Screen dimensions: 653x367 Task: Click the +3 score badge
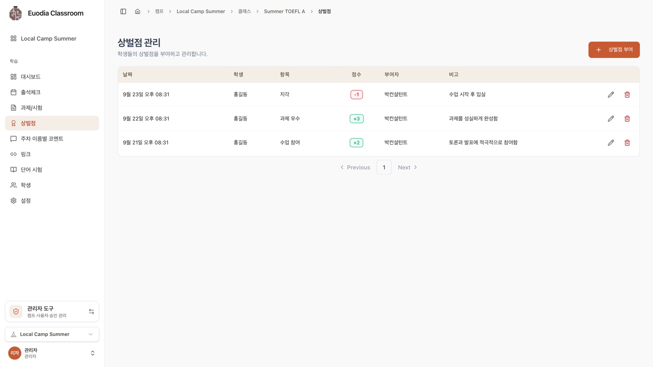[x=357, y=119]
